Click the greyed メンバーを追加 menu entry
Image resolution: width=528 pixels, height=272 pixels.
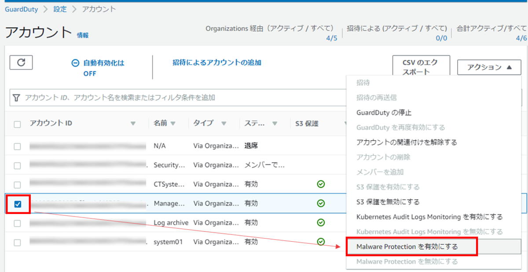tap(380, 172)
